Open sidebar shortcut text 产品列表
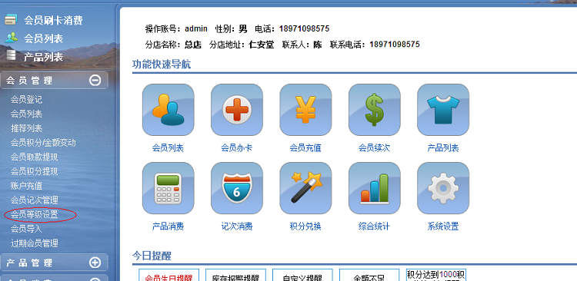This screenshot has width=577, height=281. coord(43,57)
